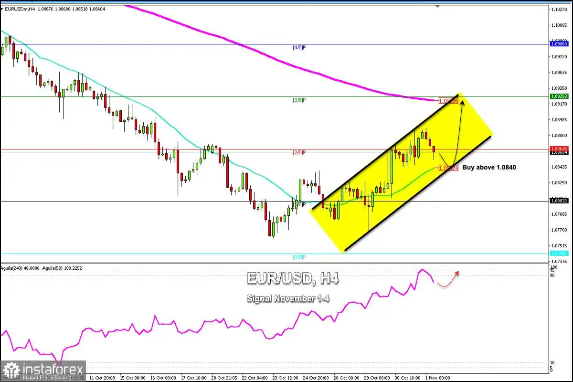
Task: Click the blue 1.09863 price tag
Action: point(559,44)
